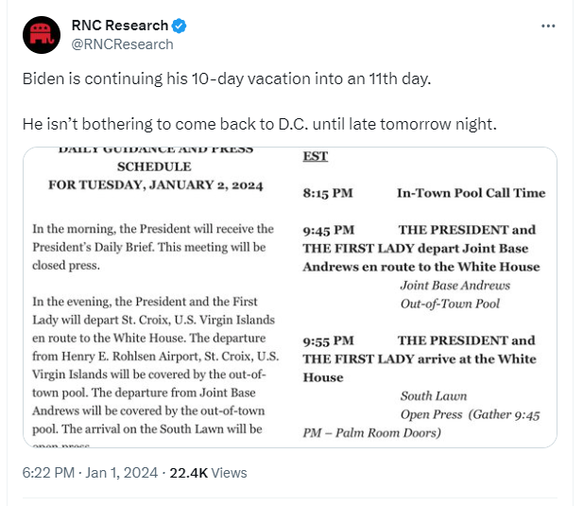The image size is (583, 506).
Task: Click the tweet line about returning to D.C.
Action: pos(260,124)
